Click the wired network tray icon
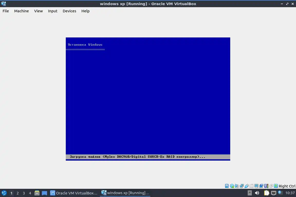Viewport: 296px width, 197px height. (x=274, y=193)
